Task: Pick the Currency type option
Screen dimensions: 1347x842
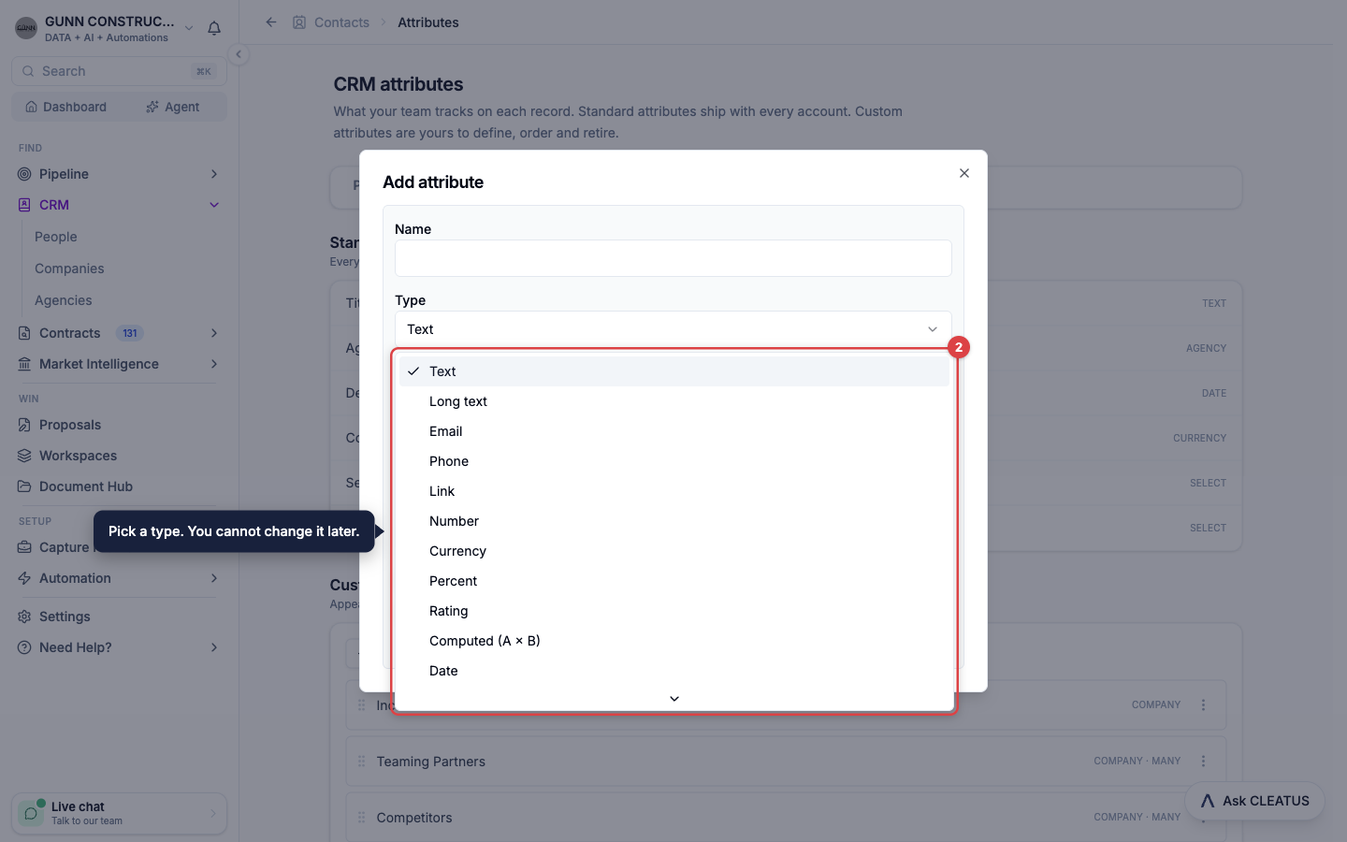Action: click(x=673, y=551)
